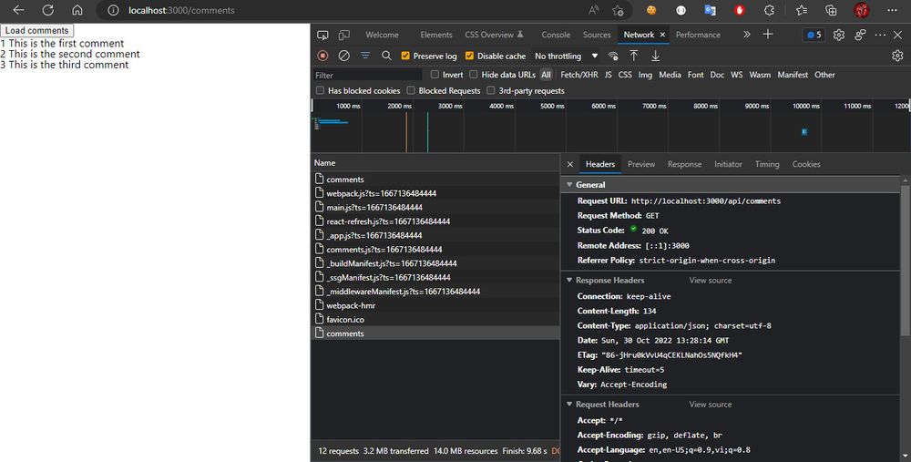Image resolution: width=911 pixels, height=462 pixels.
Task: Toggle device emulation icon
Action: pos(343,35)
